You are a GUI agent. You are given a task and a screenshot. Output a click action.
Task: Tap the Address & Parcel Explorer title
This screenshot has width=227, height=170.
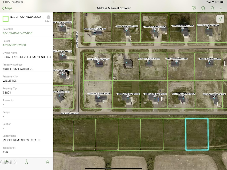coord(114,8)
